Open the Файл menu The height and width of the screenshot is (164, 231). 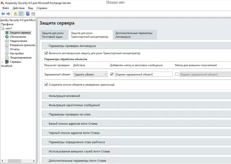pos(6,8)
